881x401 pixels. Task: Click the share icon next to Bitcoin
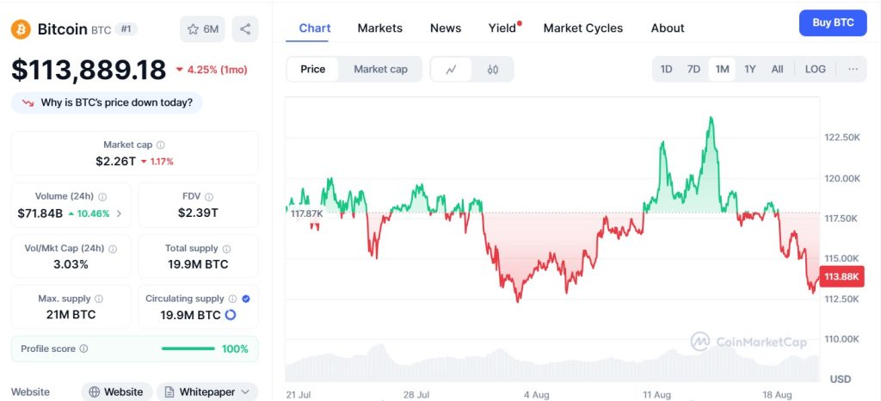click(245, 29)
